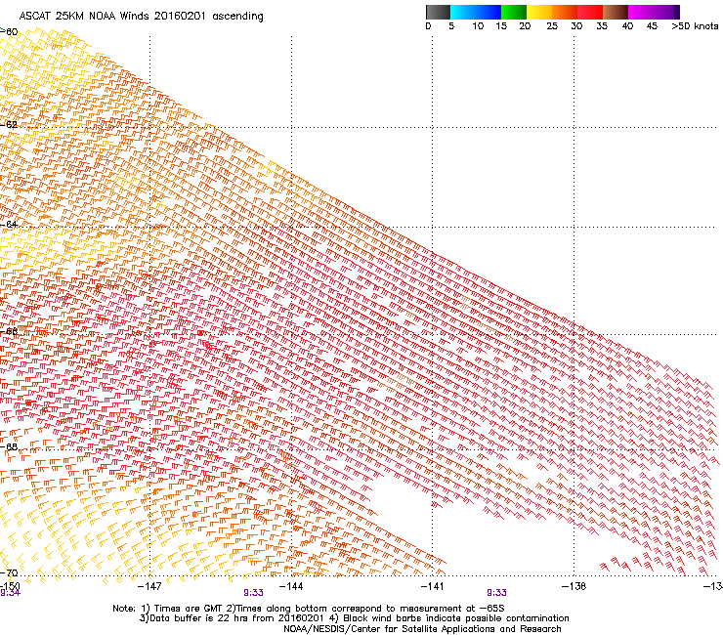
Task: Click the '-68' latitude label
Action: click(9, 446)
